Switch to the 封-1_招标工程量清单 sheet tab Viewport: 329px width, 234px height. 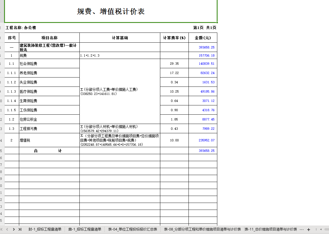point(45,229)
